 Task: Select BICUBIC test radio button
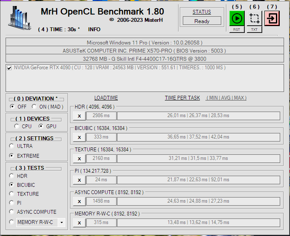12,185
